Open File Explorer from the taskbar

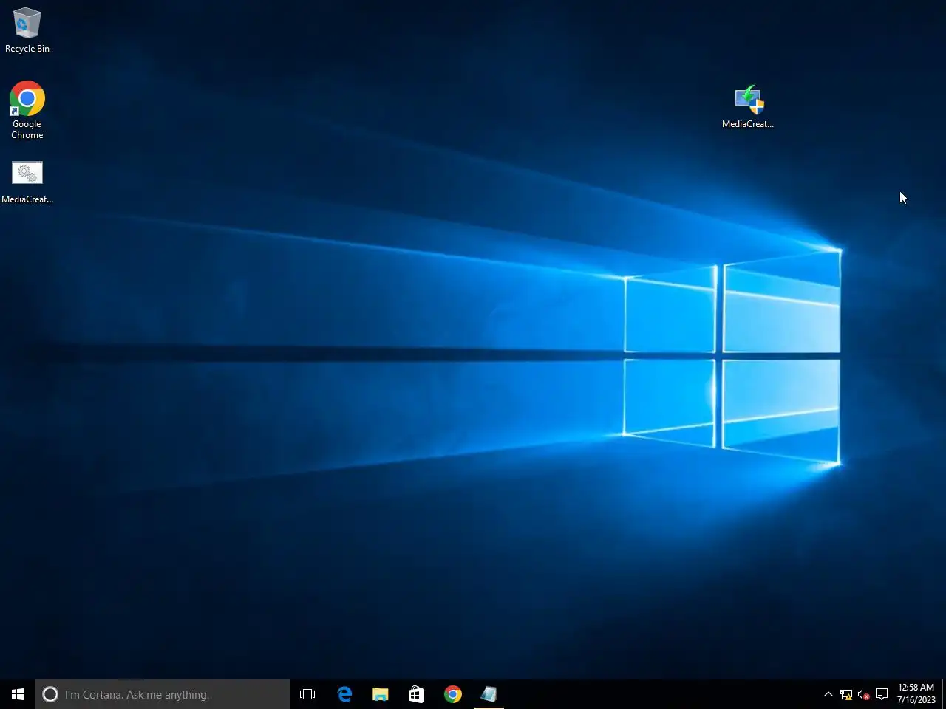(x=381, y=694)
